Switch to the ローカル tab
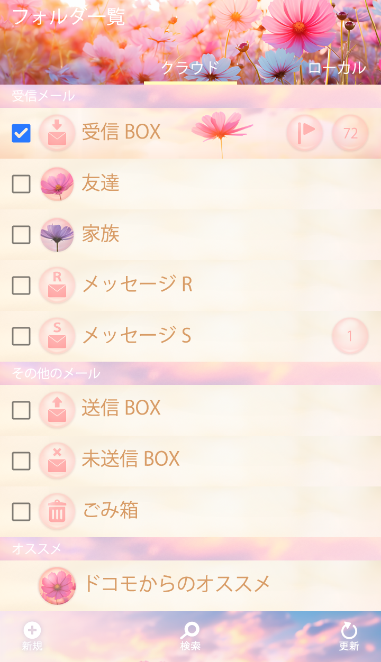Image resolution: width=381 pixels, height=662 pixels. pyautogui.click(x=337, y=68)
